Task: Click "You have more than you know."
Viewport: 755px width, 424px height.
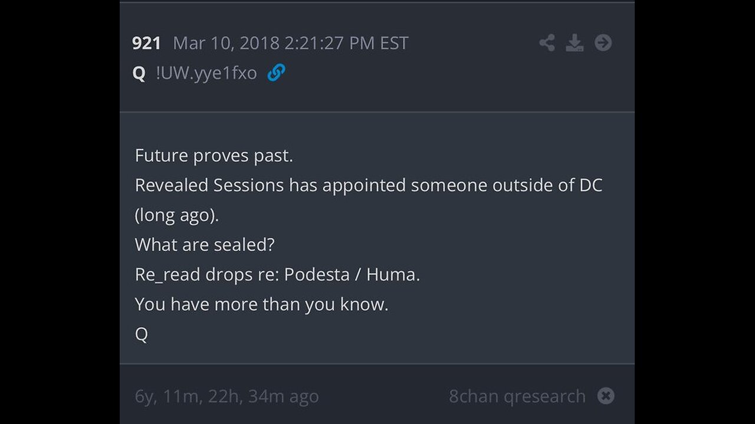Action: click(x=262, y=304)
